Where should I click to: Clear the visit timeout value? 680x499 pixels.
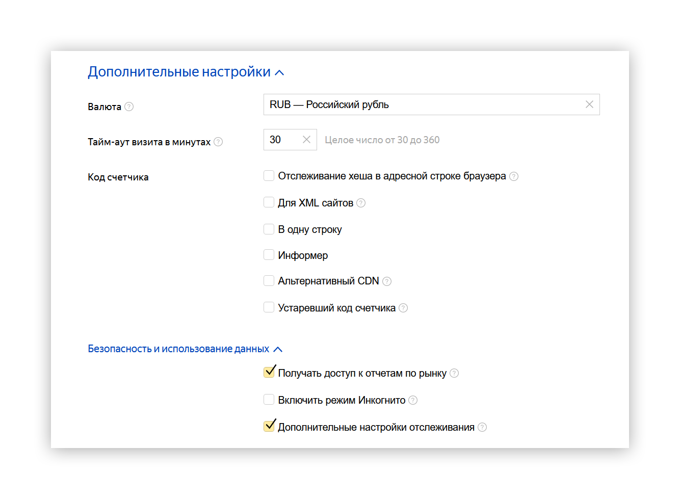click(306, 140)
